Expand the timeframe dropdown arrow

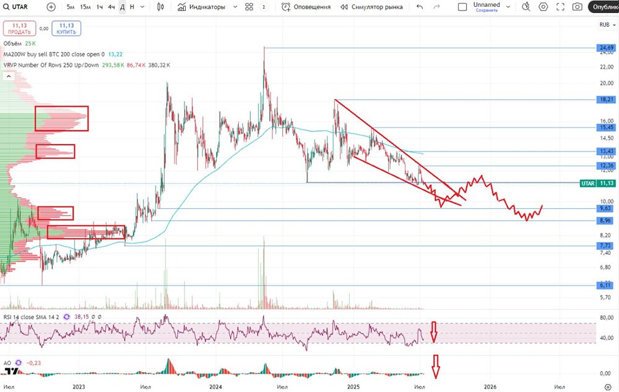tap(142, 7)
